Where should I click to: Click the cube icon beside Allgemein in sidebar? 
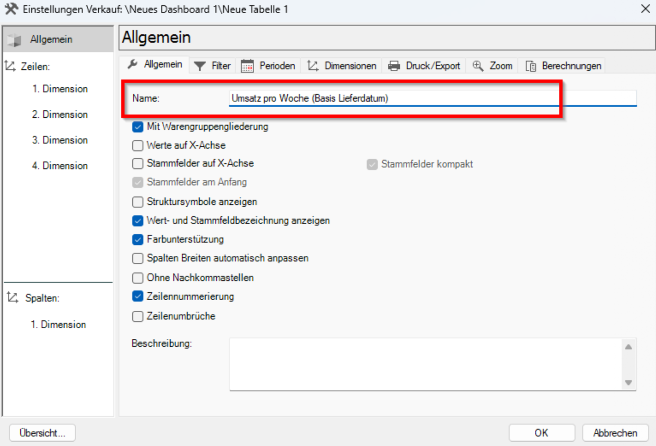(14, 40)
